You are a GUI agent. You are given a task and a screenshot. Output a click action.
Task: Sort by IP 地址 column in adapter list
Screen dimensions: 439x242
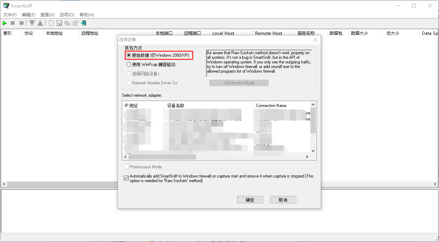tap(143, 105)
